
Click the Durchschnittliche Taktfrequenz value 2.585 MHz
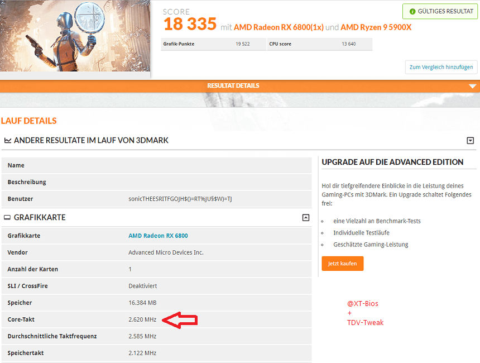(142, 336)
